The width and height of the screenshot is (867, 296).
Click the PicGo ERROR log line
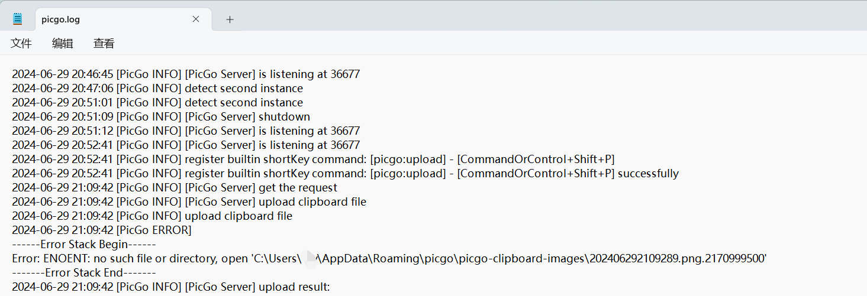click(102, 230)
